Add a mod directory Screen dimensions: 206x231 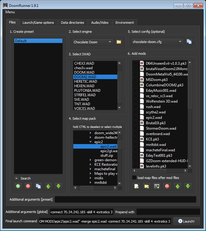pos(147,186)
